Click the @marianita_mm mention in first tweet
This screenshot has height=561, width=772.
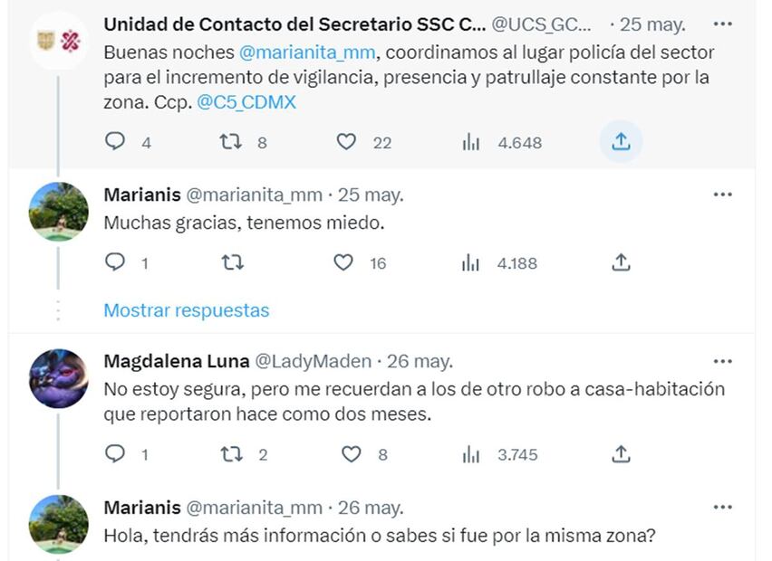click(292, 52)
